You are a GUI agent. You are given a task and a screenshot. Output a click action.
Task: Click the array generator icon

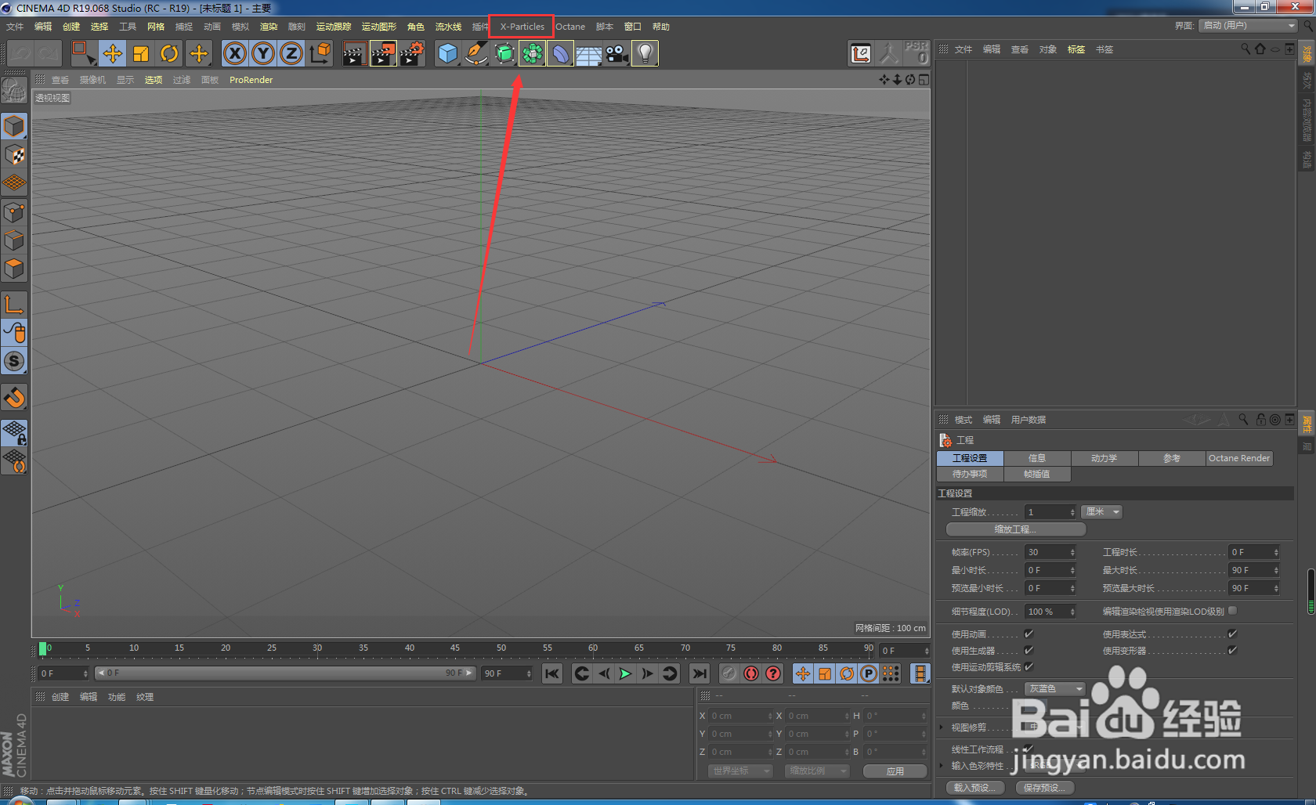point(533,53)
